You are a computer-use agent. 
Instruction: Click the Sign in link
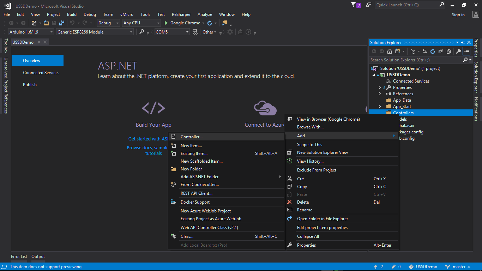click(458, 15)
